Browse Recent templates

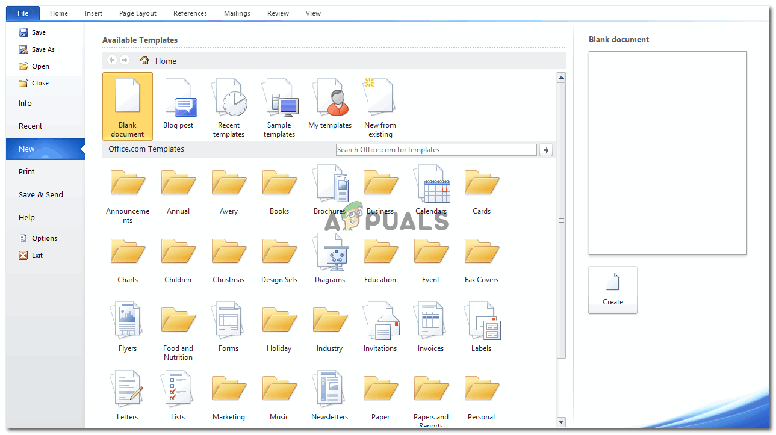tap(229, 106)
